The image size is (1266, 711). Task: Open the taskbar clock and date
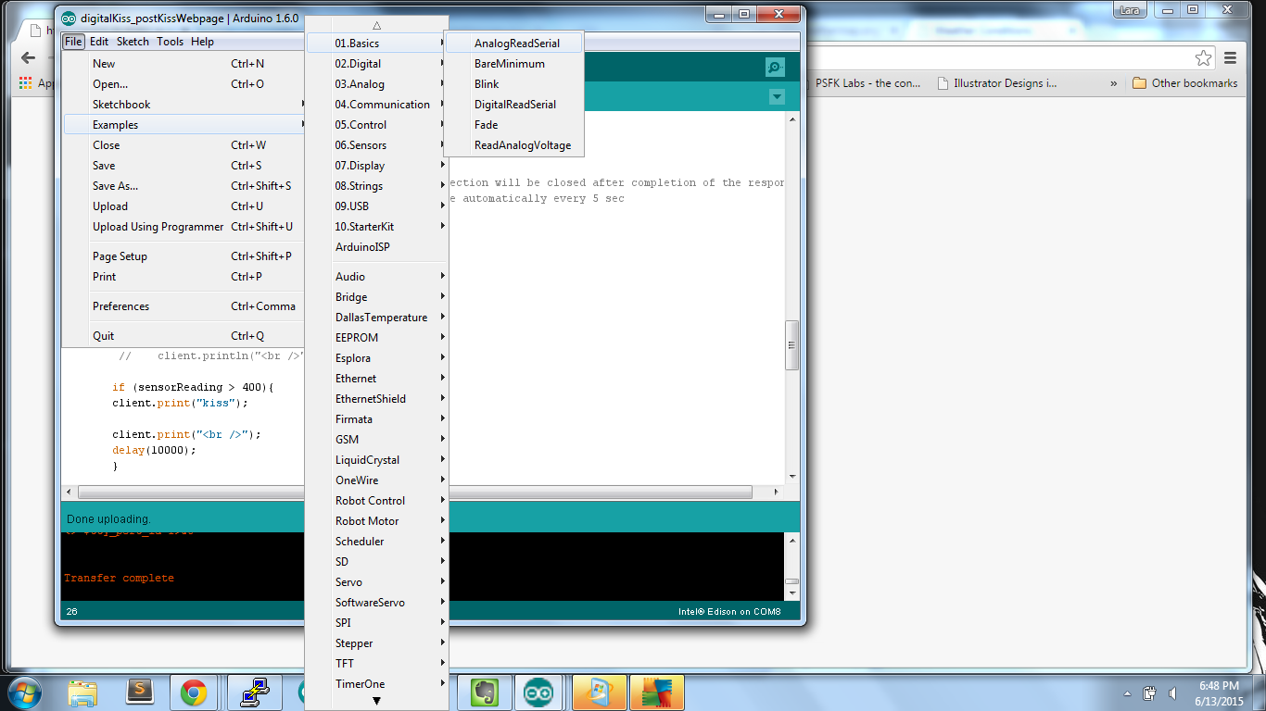tap(1218, 692)
